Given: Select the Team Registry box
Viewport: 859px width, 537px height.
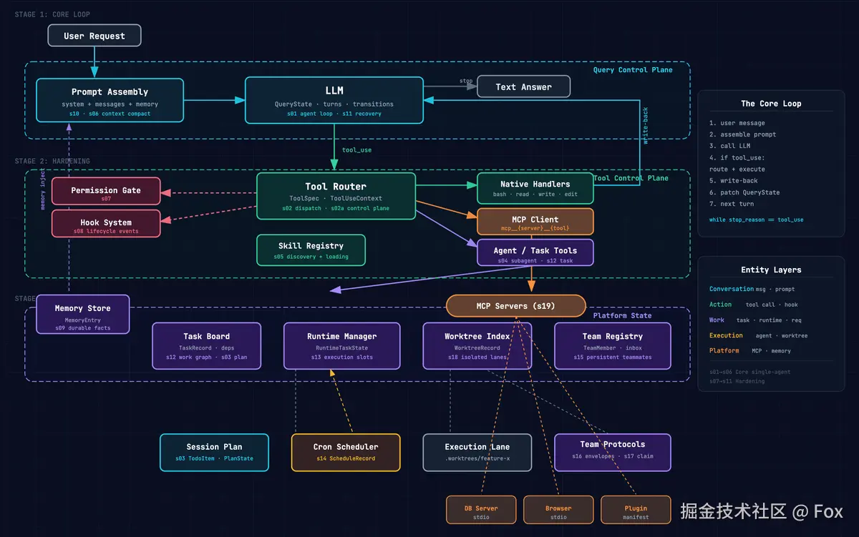Looking at the screenshot, I should [x=612, y=346].
